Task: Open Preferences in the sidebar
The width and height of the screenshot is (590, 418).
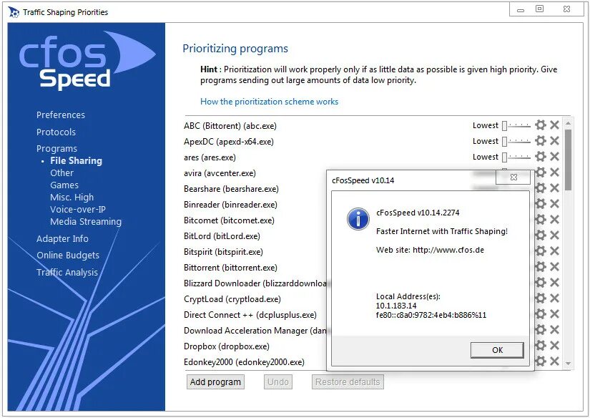Action: click(61, 115)
